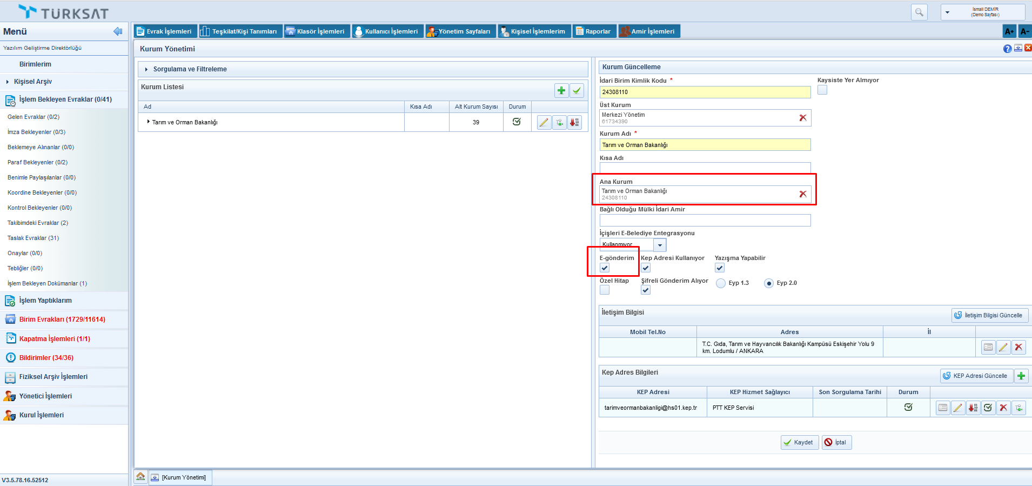The image size is (1032, 486).
Task: Increase font size with A+ button
Action: [x=1009, y=31]
